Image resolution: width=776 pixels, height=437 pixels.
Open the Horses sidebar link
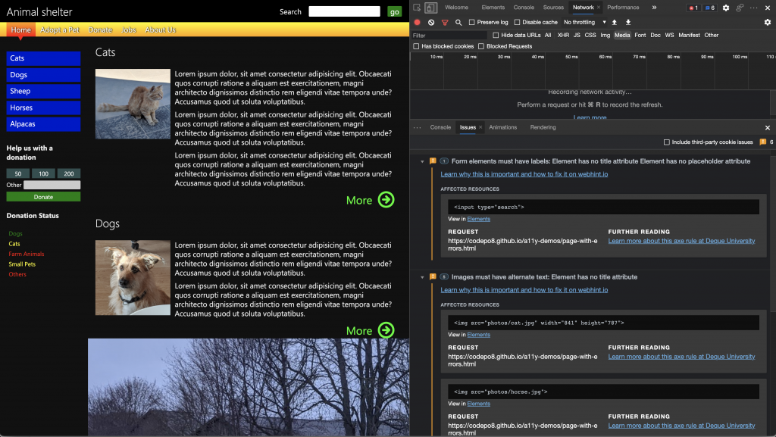click(x=43, y=108)
